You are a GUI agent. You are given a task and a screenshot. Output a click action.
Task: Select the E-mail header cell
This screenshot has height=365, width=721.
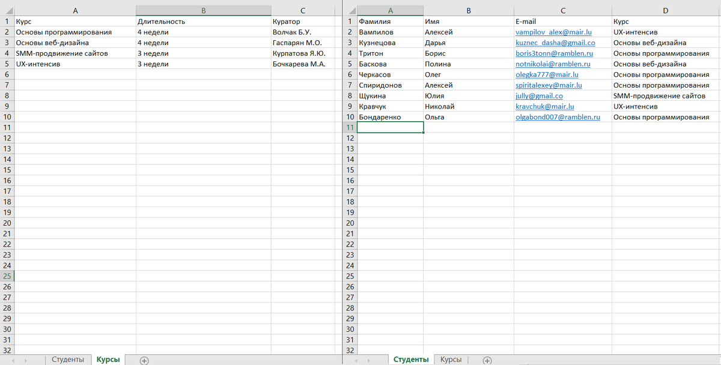[563, 22]
